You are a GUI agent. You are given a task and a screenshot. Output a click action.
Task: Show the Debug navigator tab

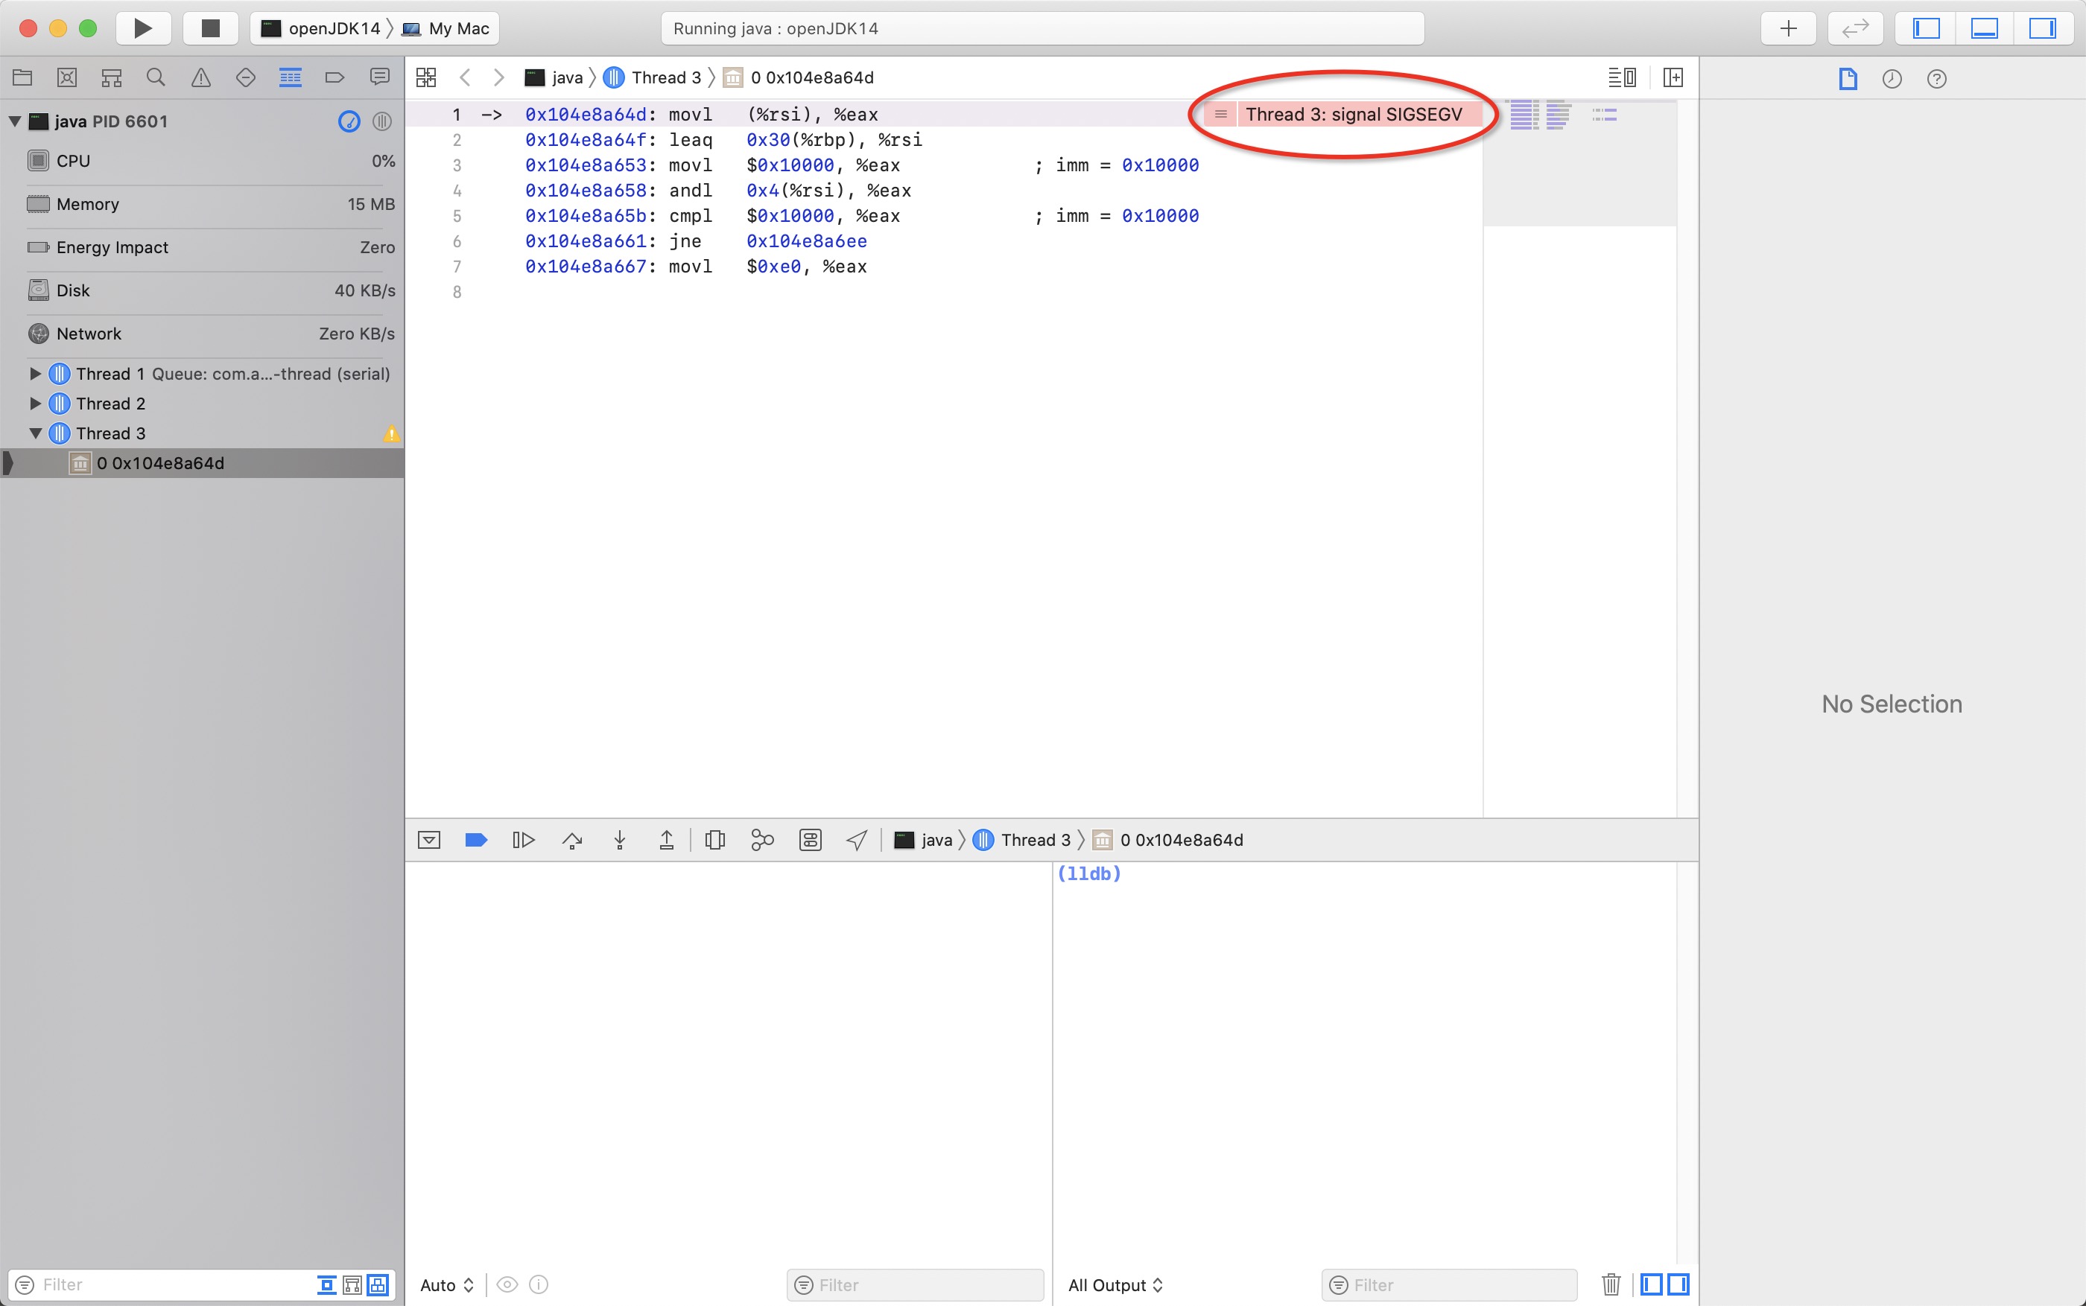pyautogui.click(x=291, y=77)
